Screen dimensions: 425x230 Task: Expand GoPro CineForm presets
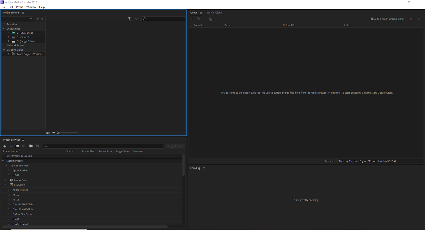tap(9, 214)
